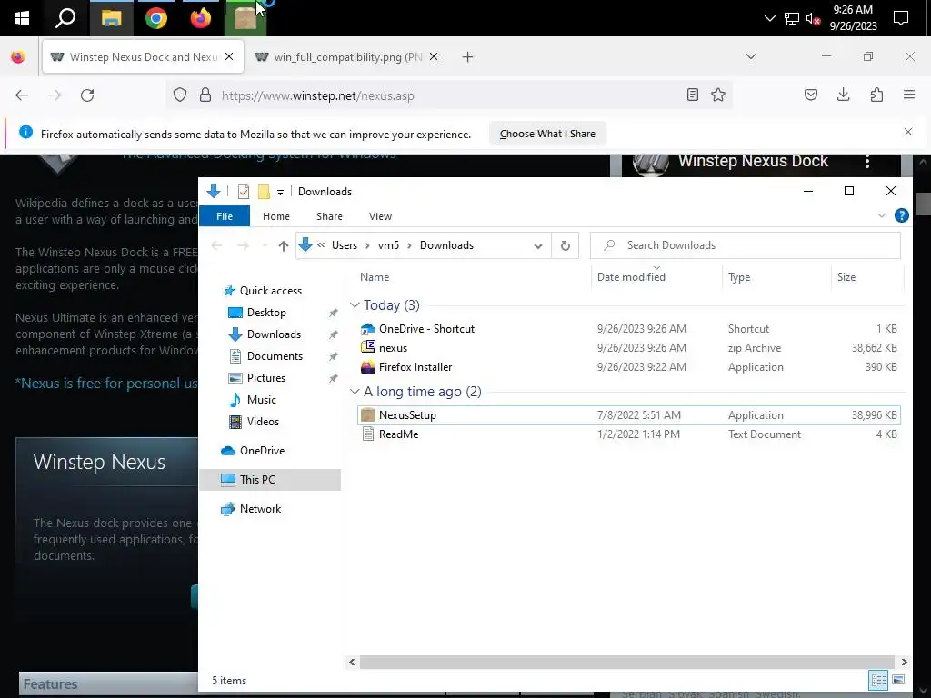Open OneDrive in navigation pane

[x=263, y=451]
